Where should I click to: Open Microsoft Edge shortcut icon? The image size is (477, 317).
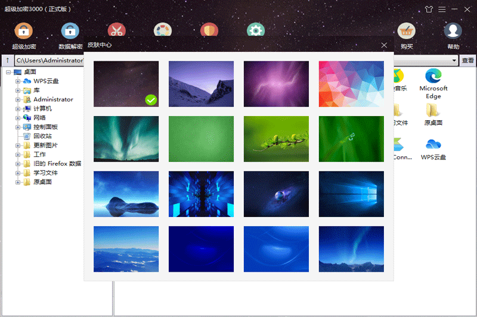433,76
